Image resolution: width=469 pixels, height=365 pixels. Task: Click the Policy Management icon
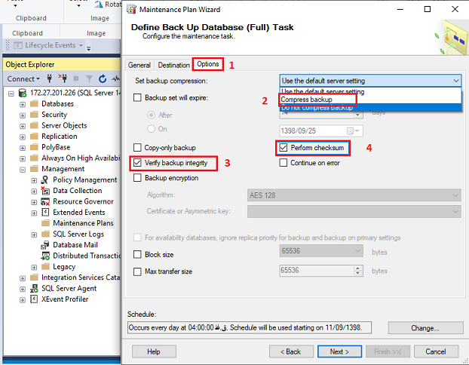(45, 180)
